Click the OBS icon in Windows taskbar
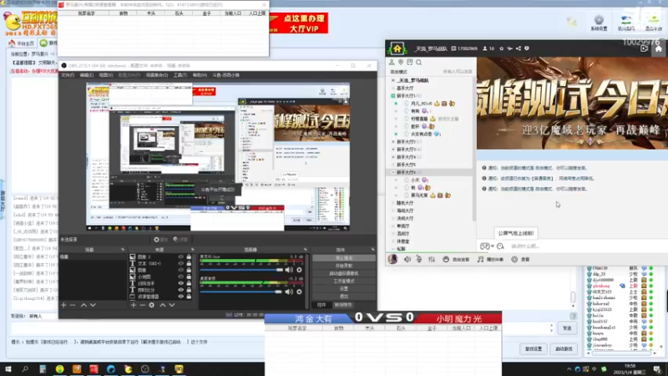Screen dimensions: 668x376 [144, 369]
